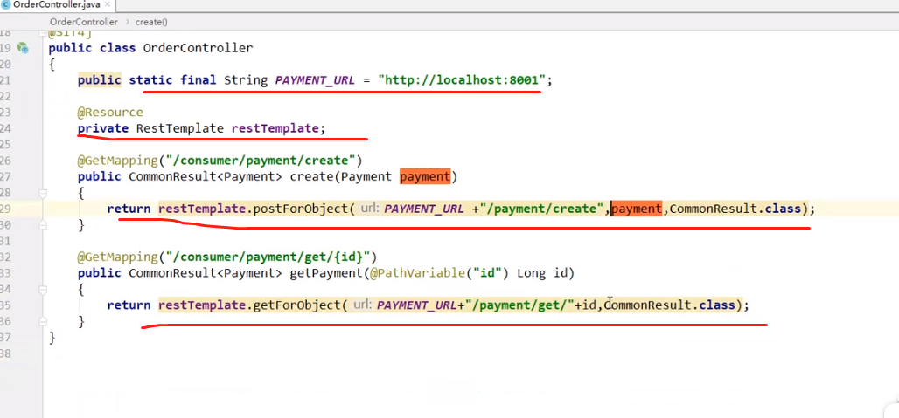Select the OrderController.java editor tab
The width and height of the screenshot is (899, 418).
point(54,5)
